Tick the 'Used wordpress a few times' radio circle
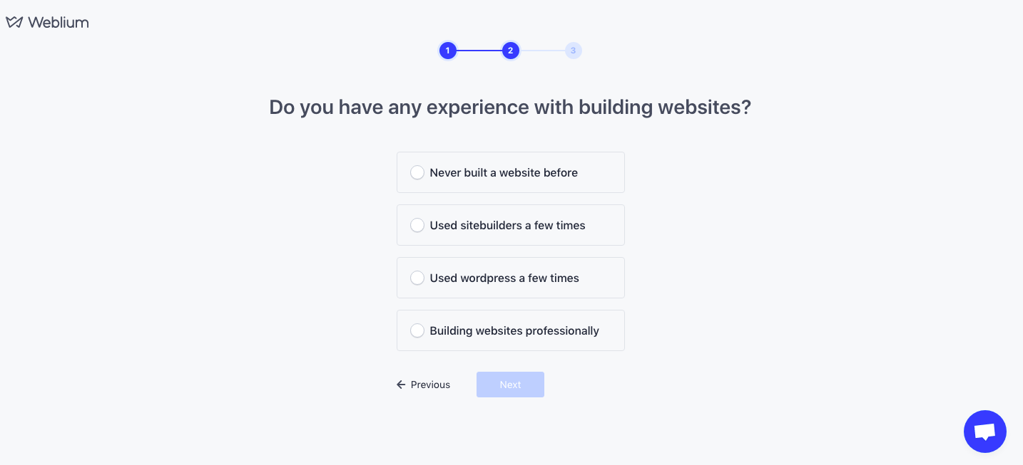The height and width of the screenshot is (465, 1023). (417, 278)
